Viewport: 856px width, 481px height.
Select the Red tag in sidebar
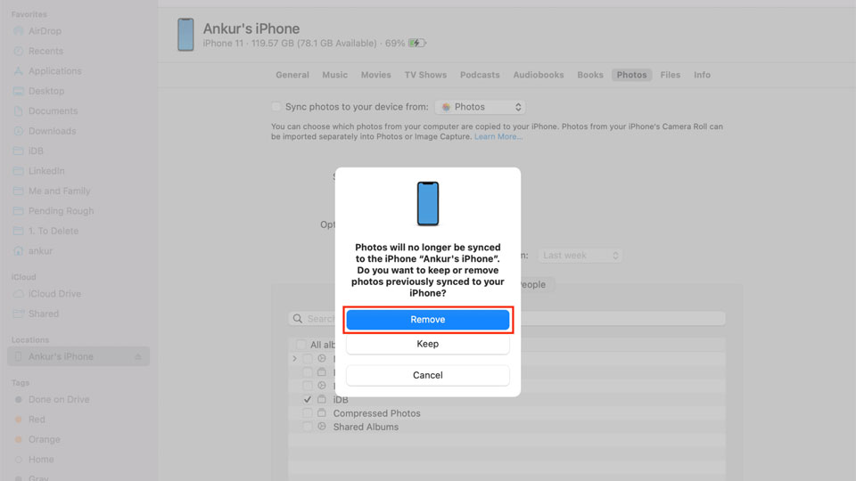coord(37,420)
